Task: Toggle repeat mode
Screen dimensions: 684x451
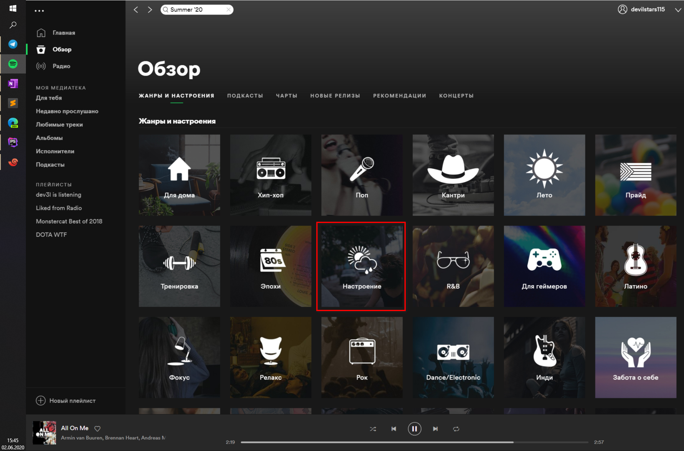Action: tap(456, 429)
